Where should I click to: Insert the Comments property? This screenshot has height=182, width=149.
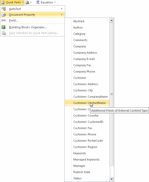pyautogui.click(x=87, y=40)
